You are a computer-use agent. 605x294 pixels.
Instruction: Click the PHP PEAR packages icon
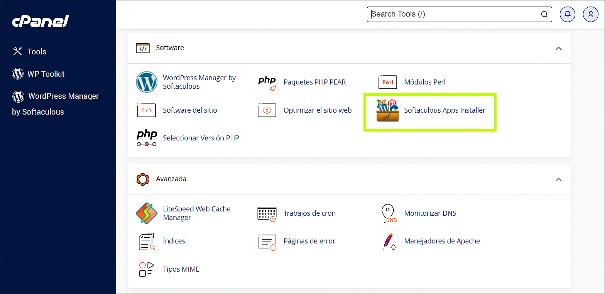pos(267,83)
